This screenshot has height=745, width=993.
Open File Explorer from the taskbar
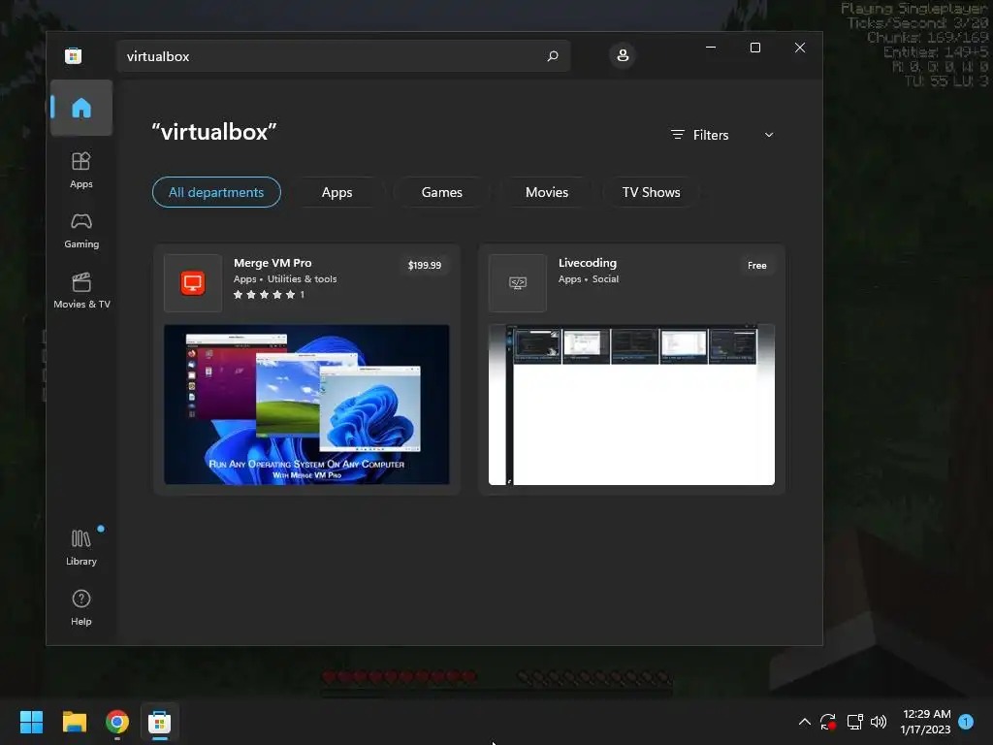tap(75, 722)
